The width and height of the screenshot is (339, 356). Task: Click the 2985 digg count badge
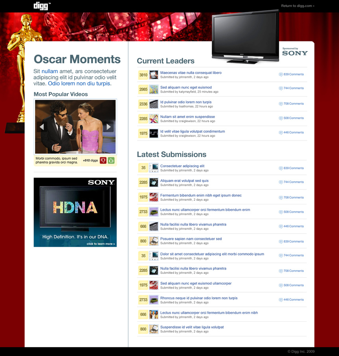click(143, 89)
